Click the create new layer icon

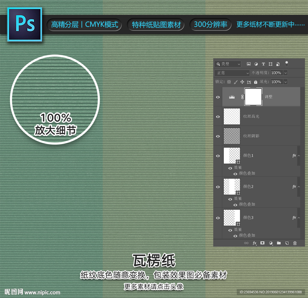[x=287, y=243]
